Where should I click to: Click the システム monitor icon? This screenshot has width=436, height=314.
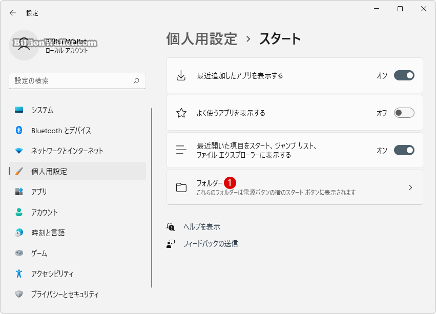coord(19,110)
